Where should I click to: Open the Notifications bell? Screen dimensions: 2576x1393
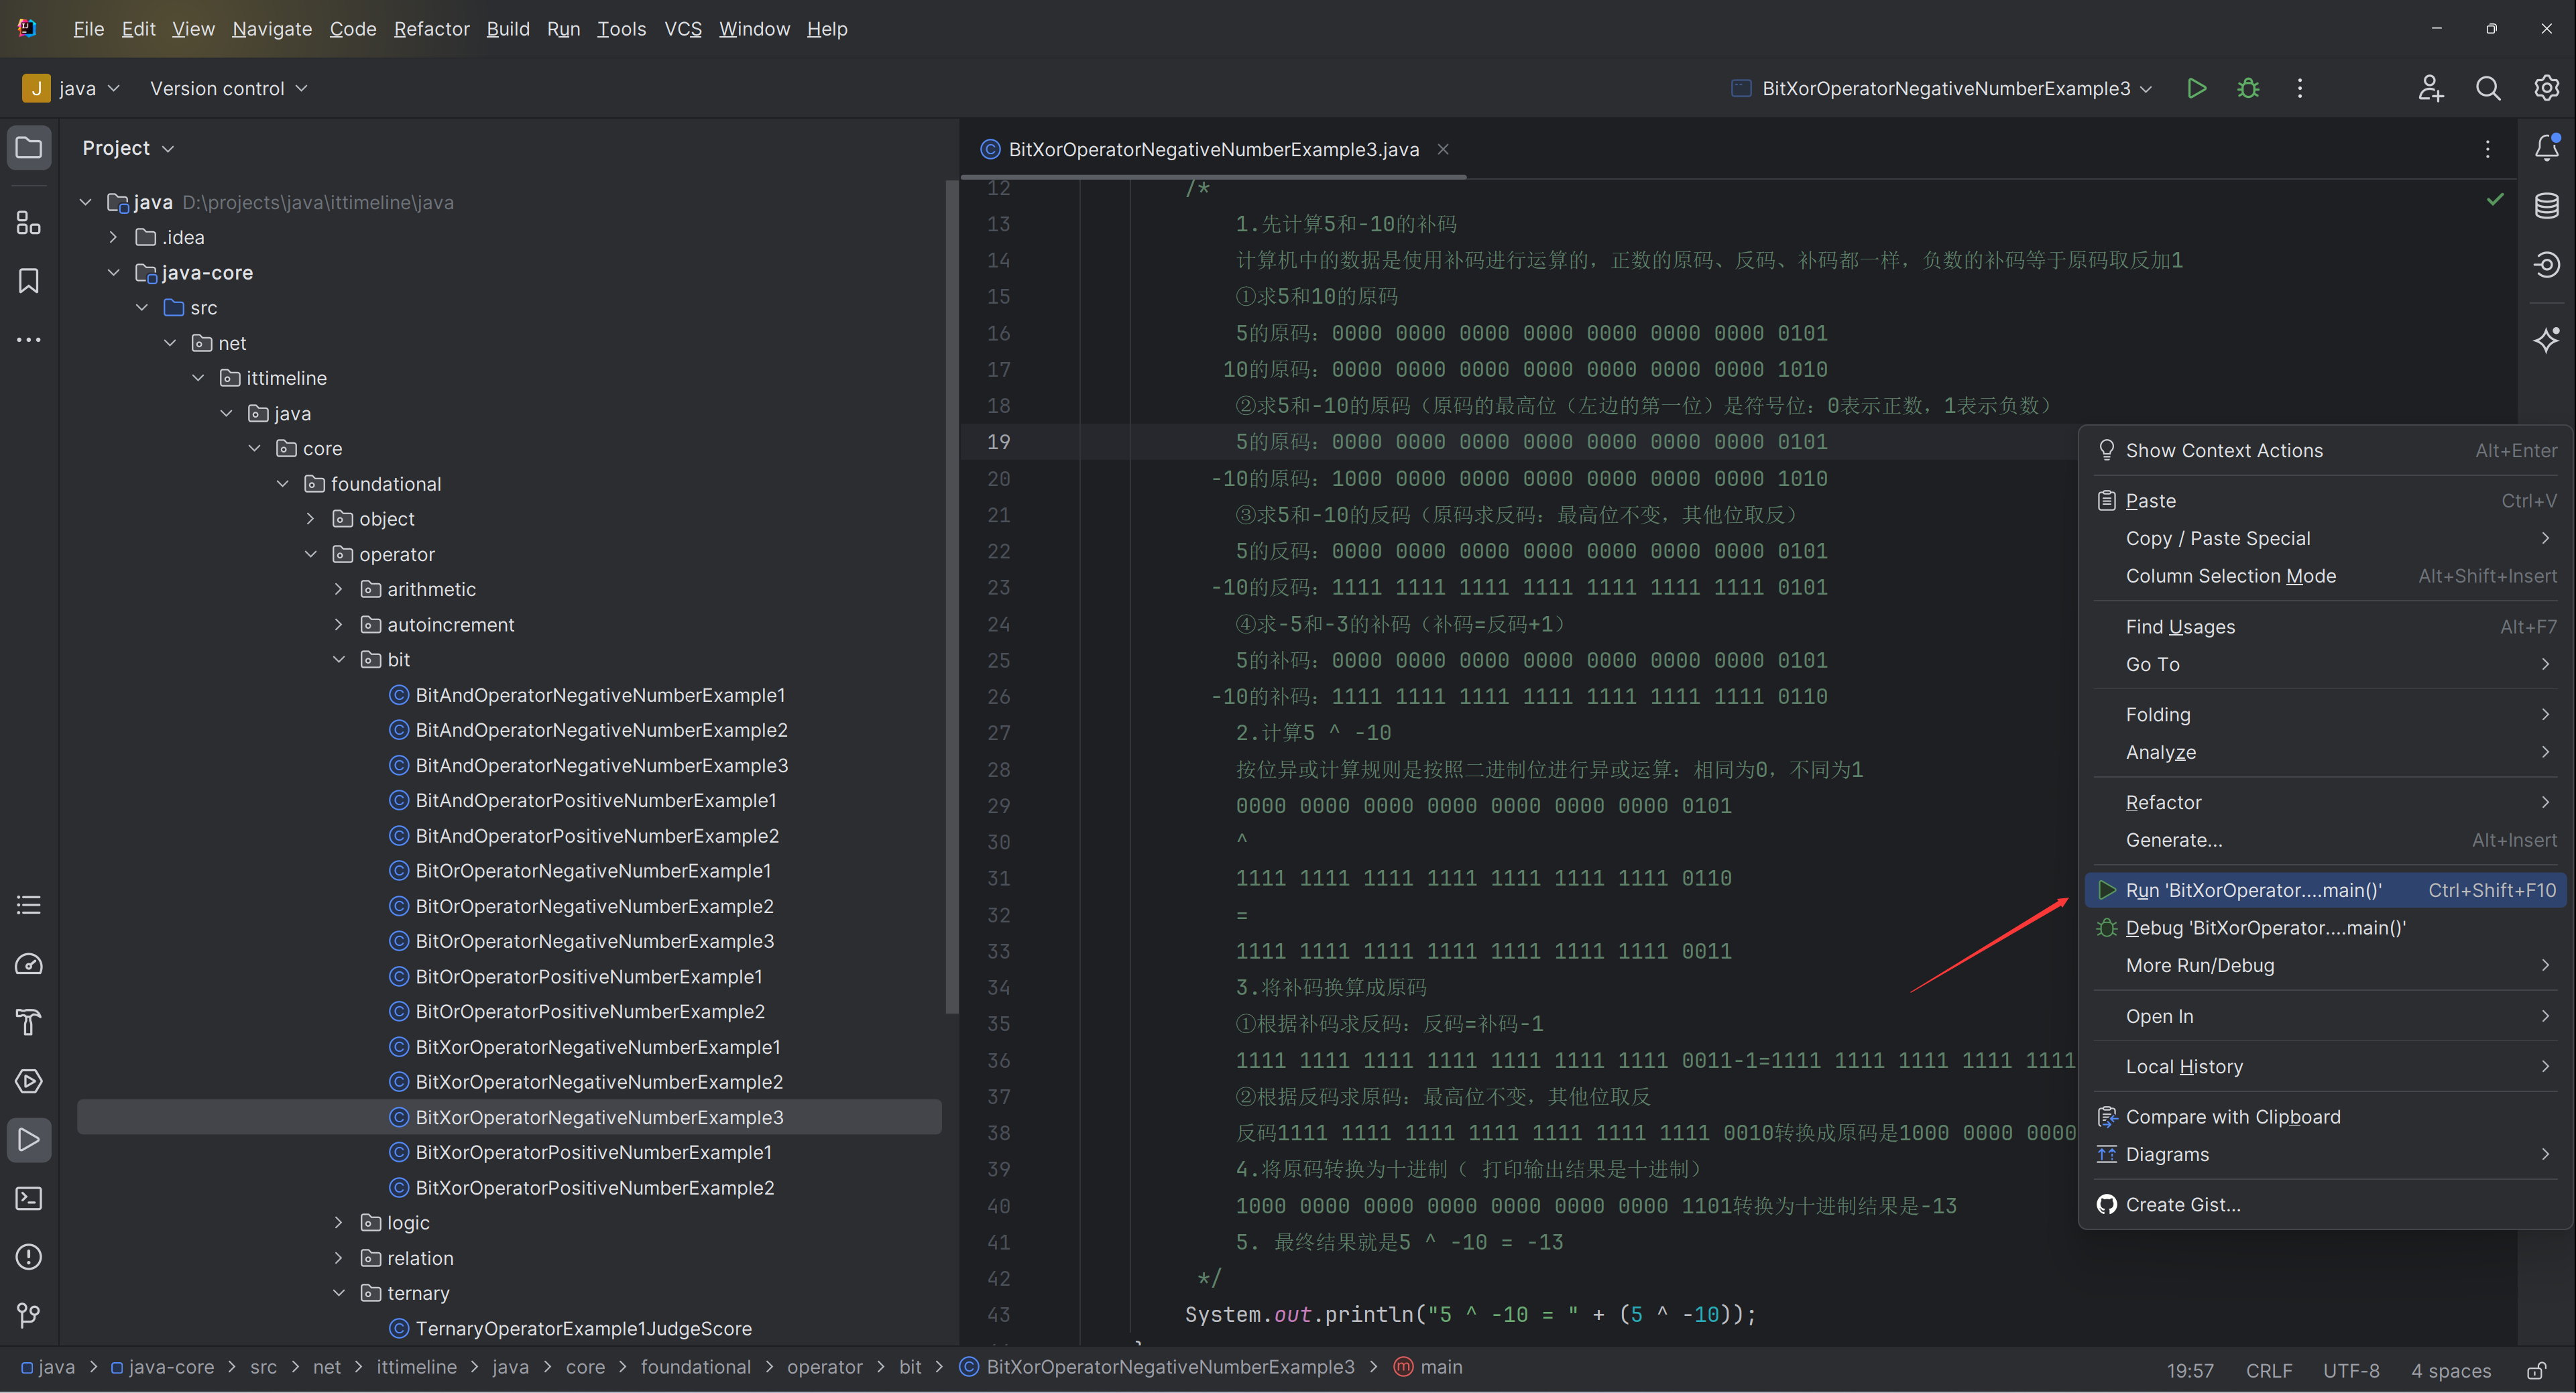(x=2546, y=148)
